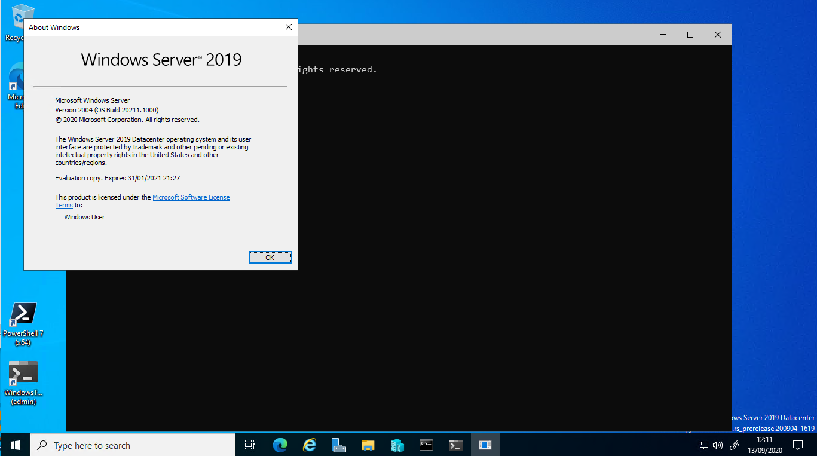Open File Explorer from the taskbar
This screenshot has width=817, height=456.
[x=368, y=445]
